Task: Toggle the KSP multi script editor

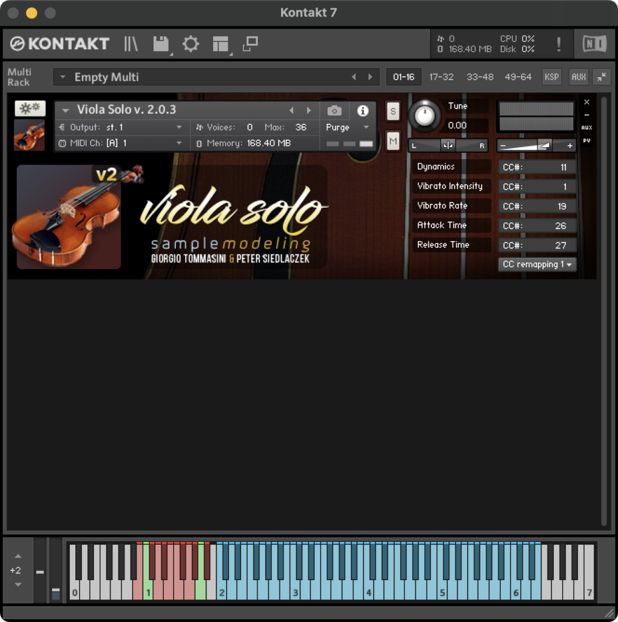Action: coord(551,77)
